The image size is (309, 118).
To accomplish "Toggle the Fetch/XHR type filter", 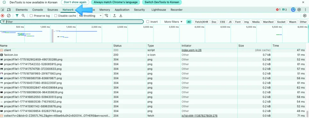I will click(202, 22).
